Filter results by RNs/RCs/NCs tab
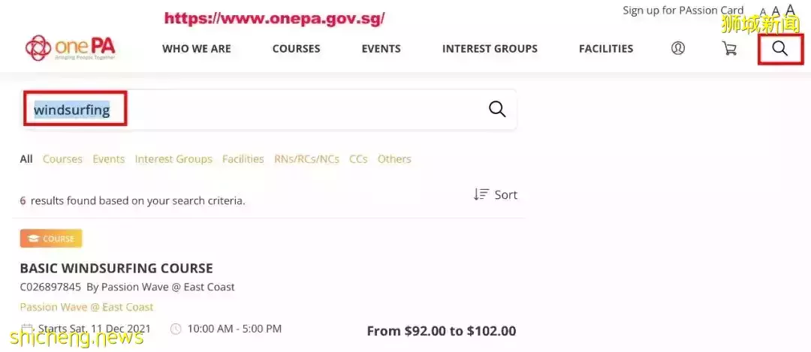The image size is (811, 352). (x=306, y=159)
